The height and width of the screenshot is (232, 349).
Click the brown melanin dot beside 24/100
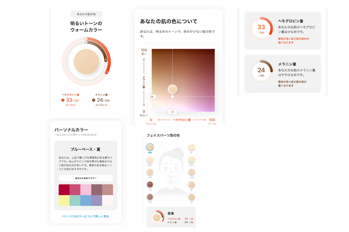tap(94, 100)
